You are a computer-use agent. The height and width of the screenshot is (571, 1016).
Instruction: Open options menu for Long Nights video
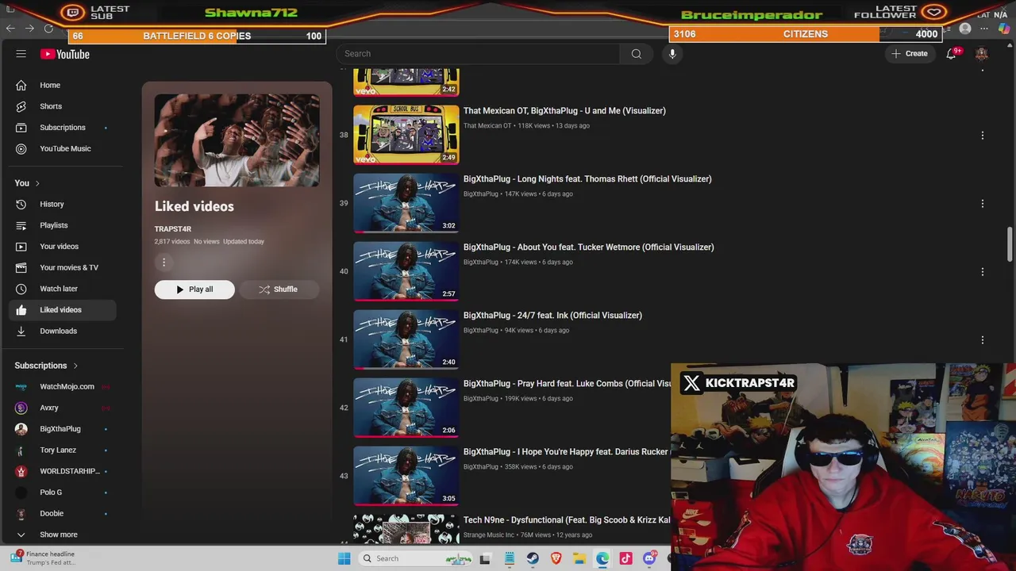tap(982, 204)
